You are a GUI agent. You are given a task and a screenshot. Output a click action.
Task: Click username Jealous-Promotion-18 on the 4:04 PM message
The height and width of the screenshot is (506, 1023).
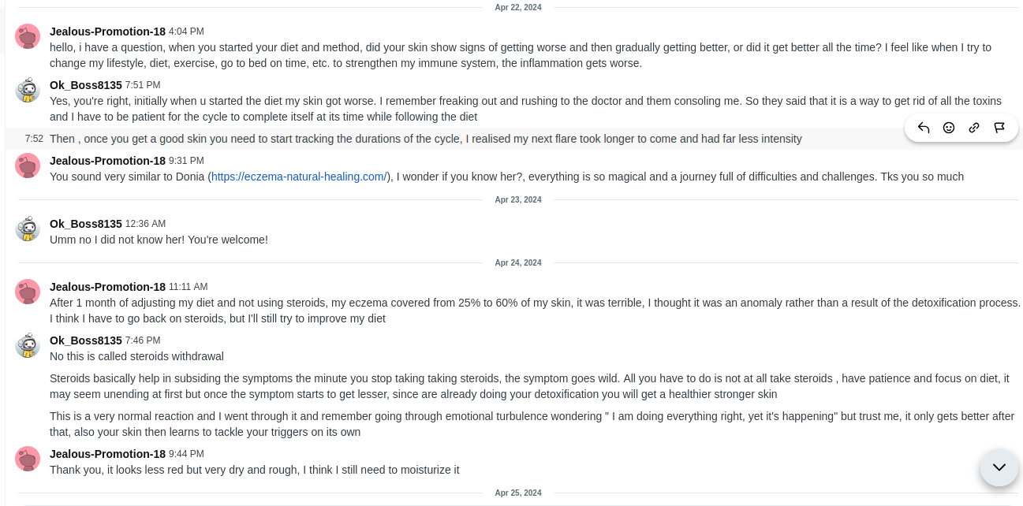pyautogui.click(x=107, y=32)
